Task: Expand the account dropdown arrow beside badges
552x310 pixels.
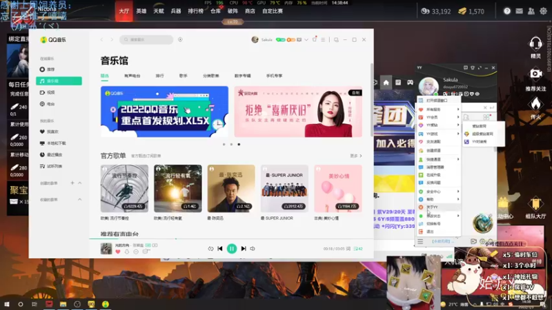Action: click(x=306, y=40)
